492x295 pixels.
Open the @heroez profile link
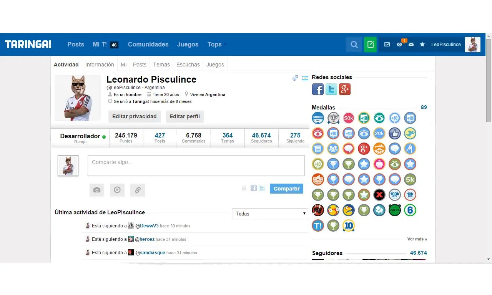[145, 239]
